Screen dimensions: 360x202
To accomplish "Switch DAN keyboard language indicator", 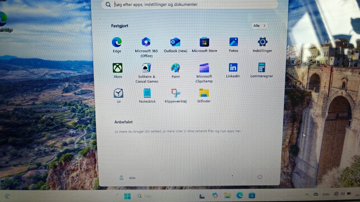I will (x=326, y=194).
